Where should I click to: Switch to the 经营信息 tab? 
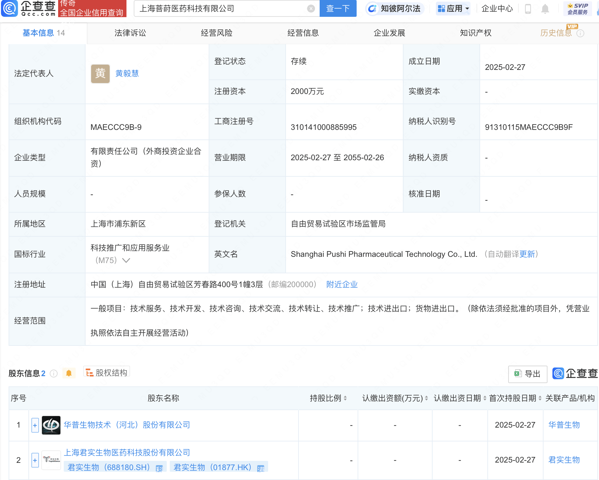click(303, 33)
